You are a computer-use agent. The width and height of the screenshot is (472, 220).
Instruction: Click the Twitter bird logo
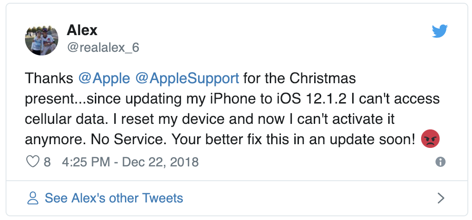[x=440, y=31]
